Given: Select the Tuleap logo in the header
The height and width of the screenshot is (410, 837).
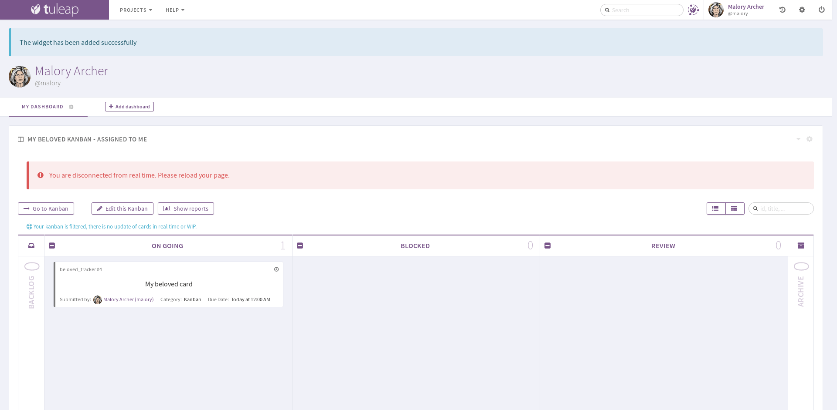Looking at the screenshot, I should (54, 10).
